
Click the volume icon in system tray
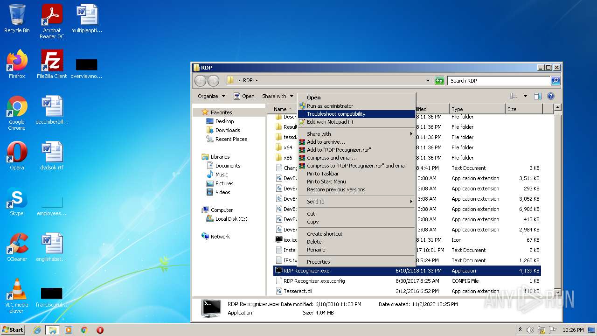click(x=530, y=330)
